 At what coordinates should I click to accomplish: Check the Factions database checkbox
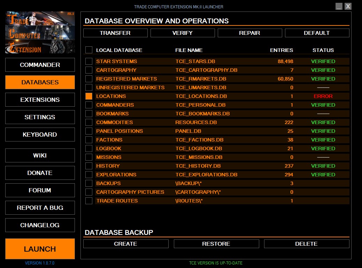coord(89,140)
